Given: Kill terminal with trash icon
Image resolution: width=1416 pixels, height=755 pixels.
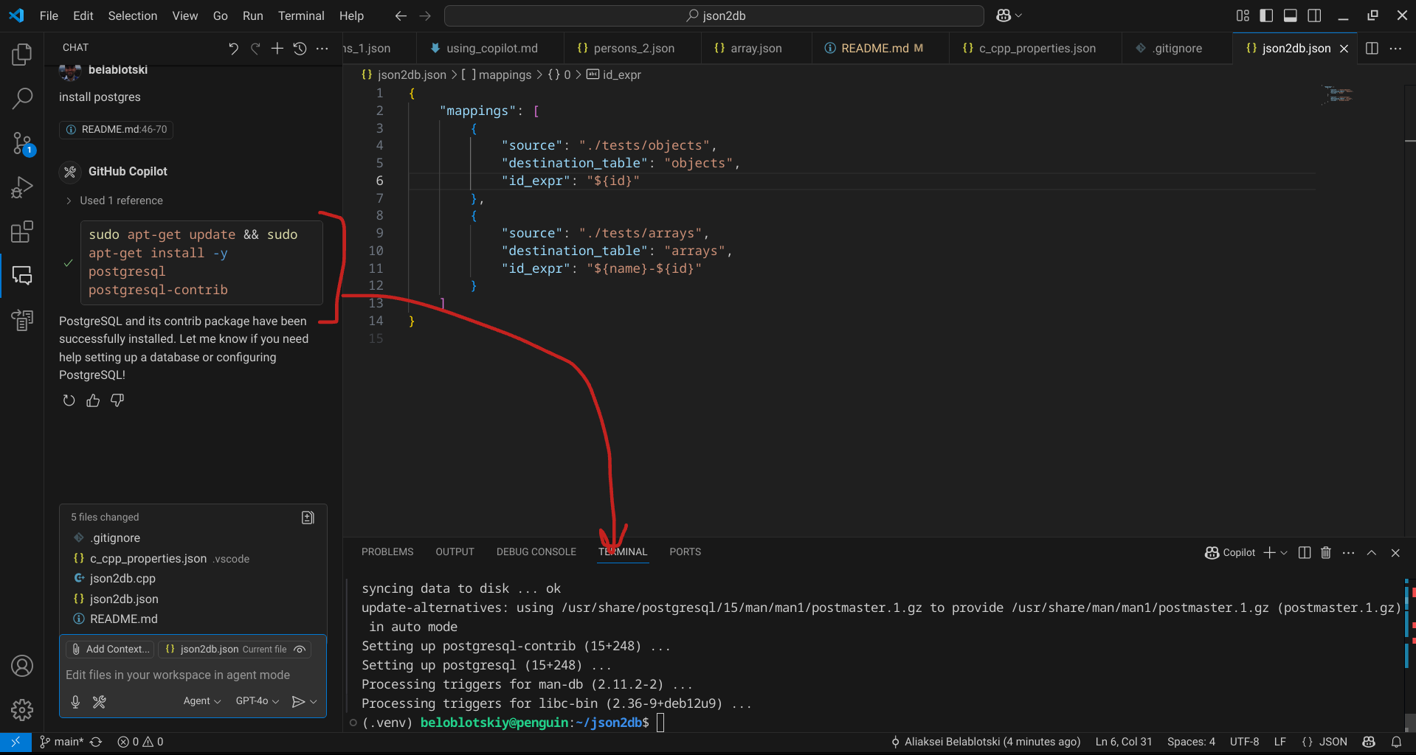Looking at the screenshot, I should pyautogui.click(x=1326, y=552).
